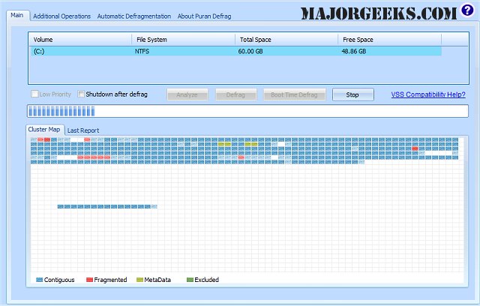The image size is (480, 306).
Task: Open the help question mark icon
Action: pos(467,10)
